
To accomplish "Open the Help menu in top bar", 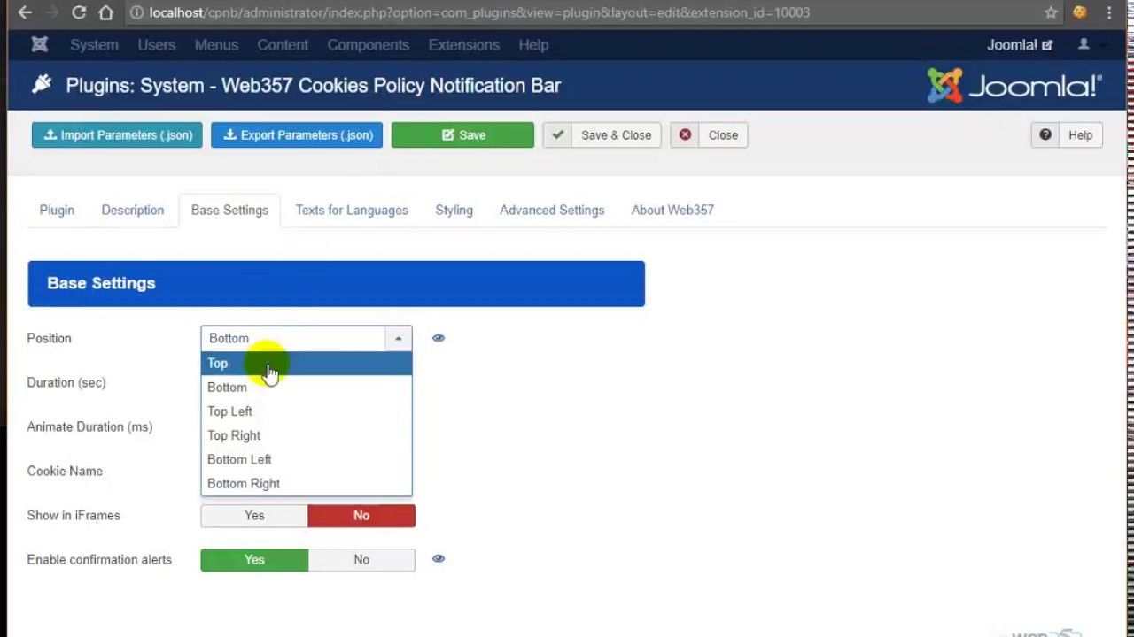I will click(533, 45).
